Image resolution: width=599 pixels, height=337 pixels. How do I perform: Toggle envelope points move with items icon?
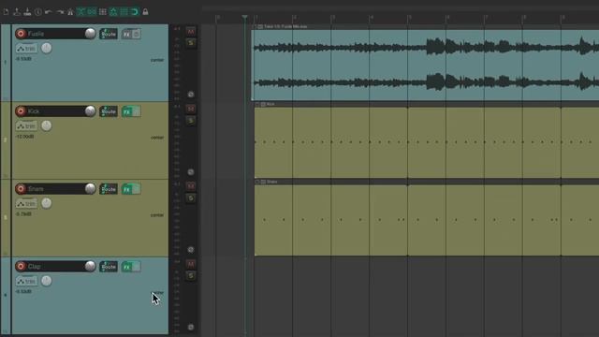point(113,12)
